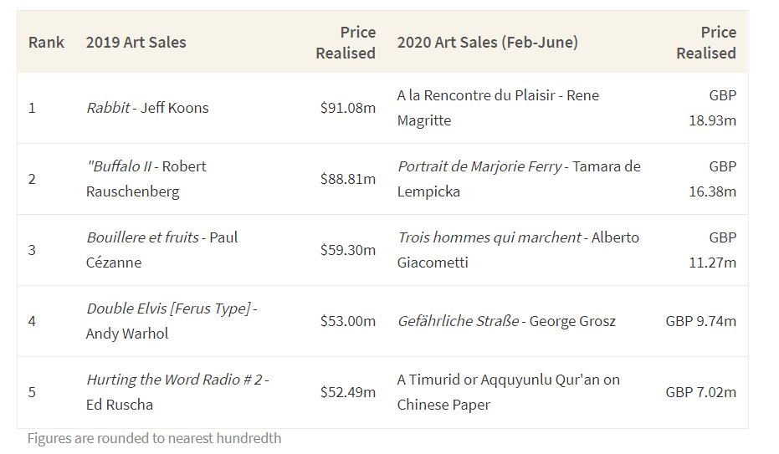779x454 pixels.
Task: Select the 2019 Art Sales column header
Action: click(136, 42)
